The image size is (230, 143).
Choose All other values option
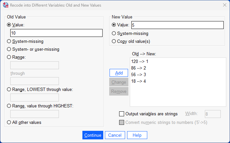tap(9, 122)
